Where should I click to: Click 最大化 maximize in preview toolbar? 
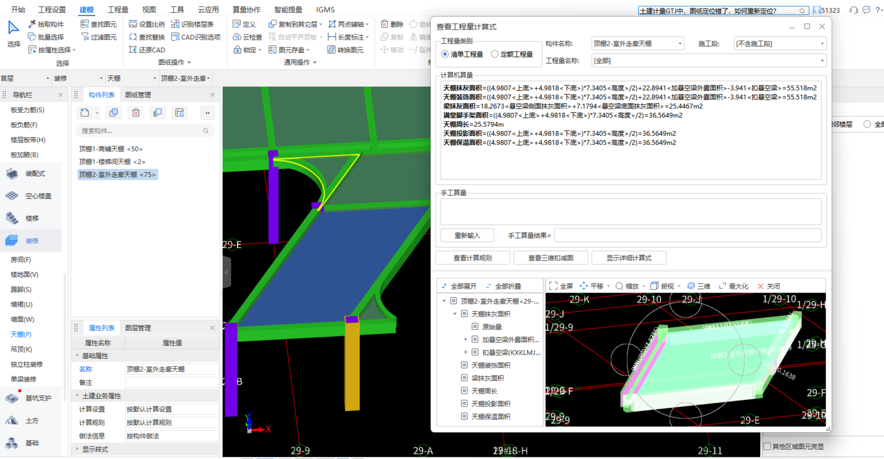[x=733, y=286]
